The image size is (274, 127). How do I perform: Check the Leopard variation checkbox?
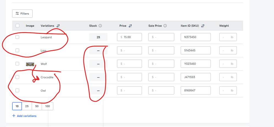coord(17,37)
